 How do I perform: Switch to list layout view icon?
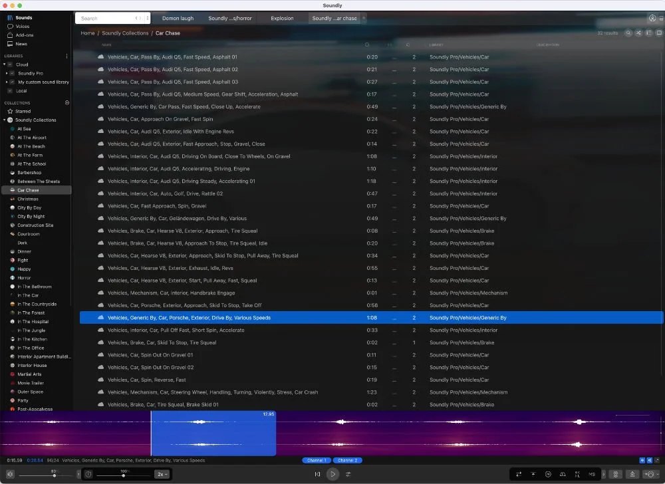click(x=648, y=33)
